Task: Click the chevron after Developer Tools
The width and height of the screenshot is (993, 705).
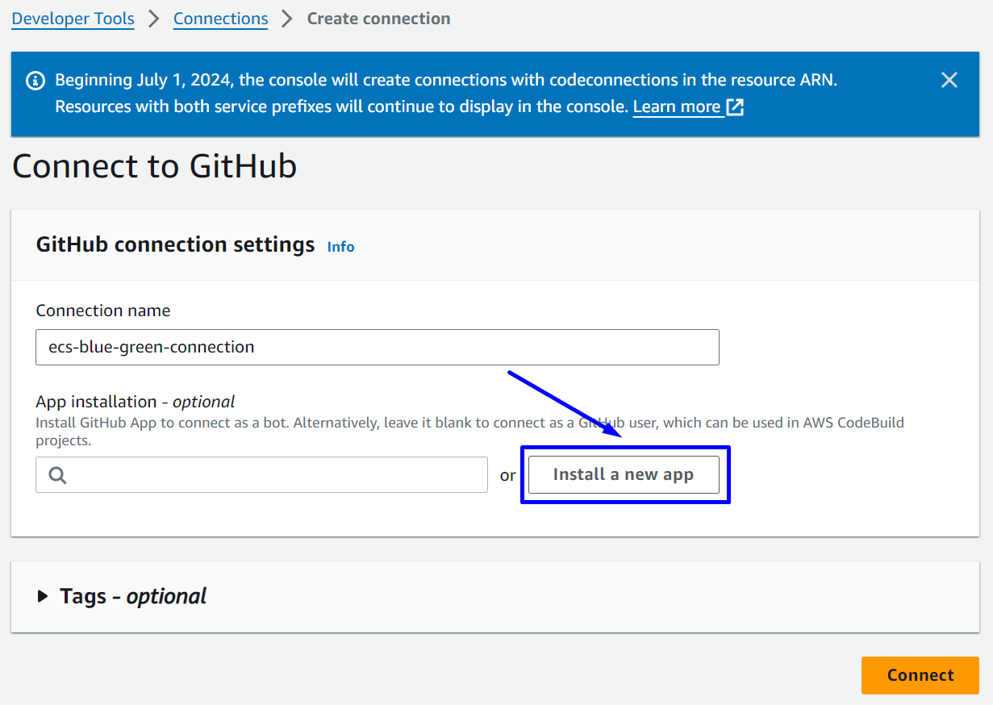Action: [154, 19]
